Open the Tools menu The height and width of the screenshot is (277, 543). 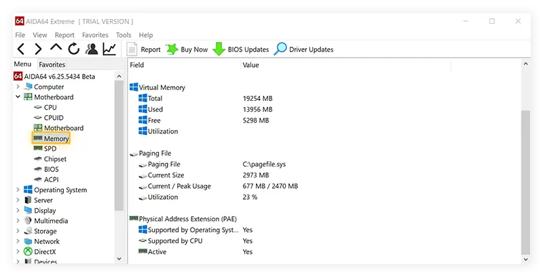point(124,35)
